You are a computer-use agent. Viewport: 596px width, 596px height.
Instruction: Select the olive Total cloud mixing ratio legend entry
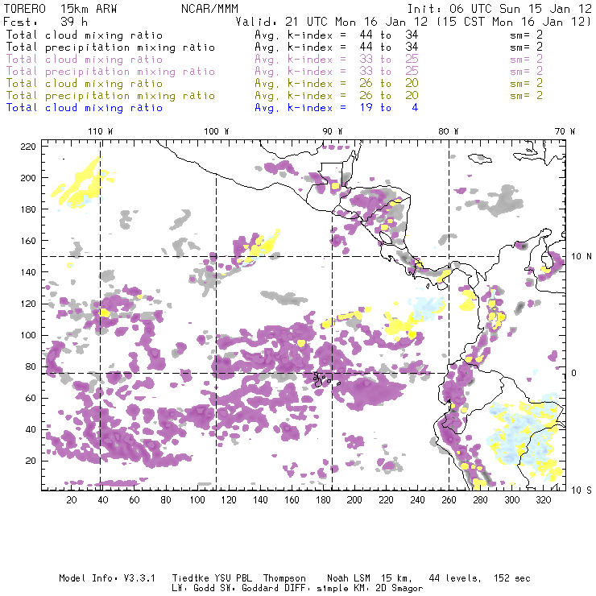(x=84, y=83)
